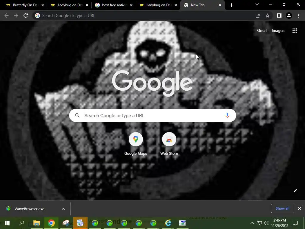Open the taskbar clock showing 3:46 PM

[x=279, y=223]
